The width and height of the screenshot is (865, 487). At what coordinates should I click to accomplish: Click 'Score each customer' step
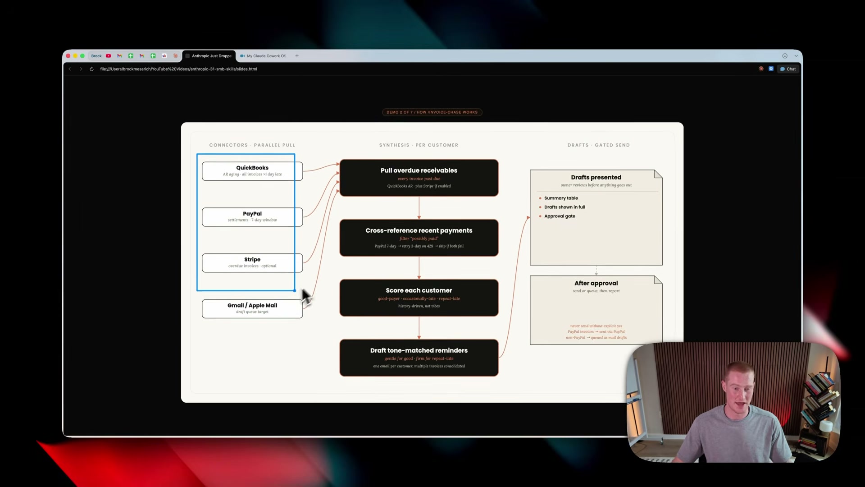click(x=419, y=298)
